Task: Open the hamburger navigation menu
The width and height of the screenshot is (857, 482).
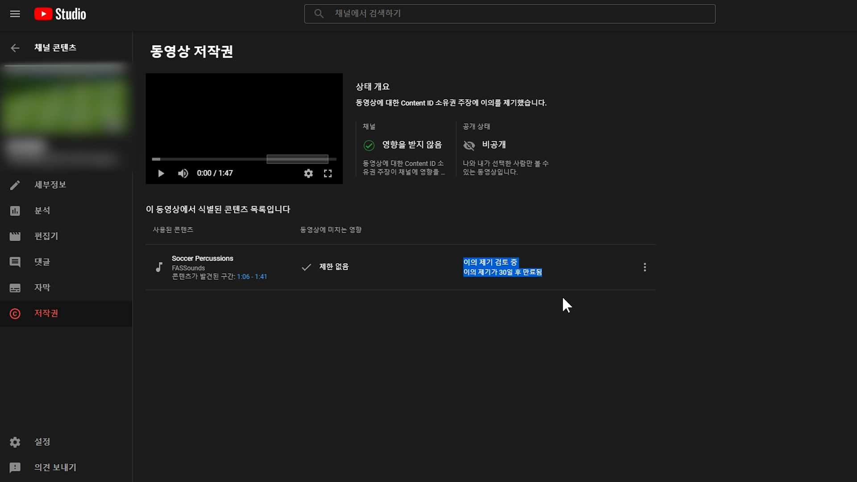Action: pos(15,14)
